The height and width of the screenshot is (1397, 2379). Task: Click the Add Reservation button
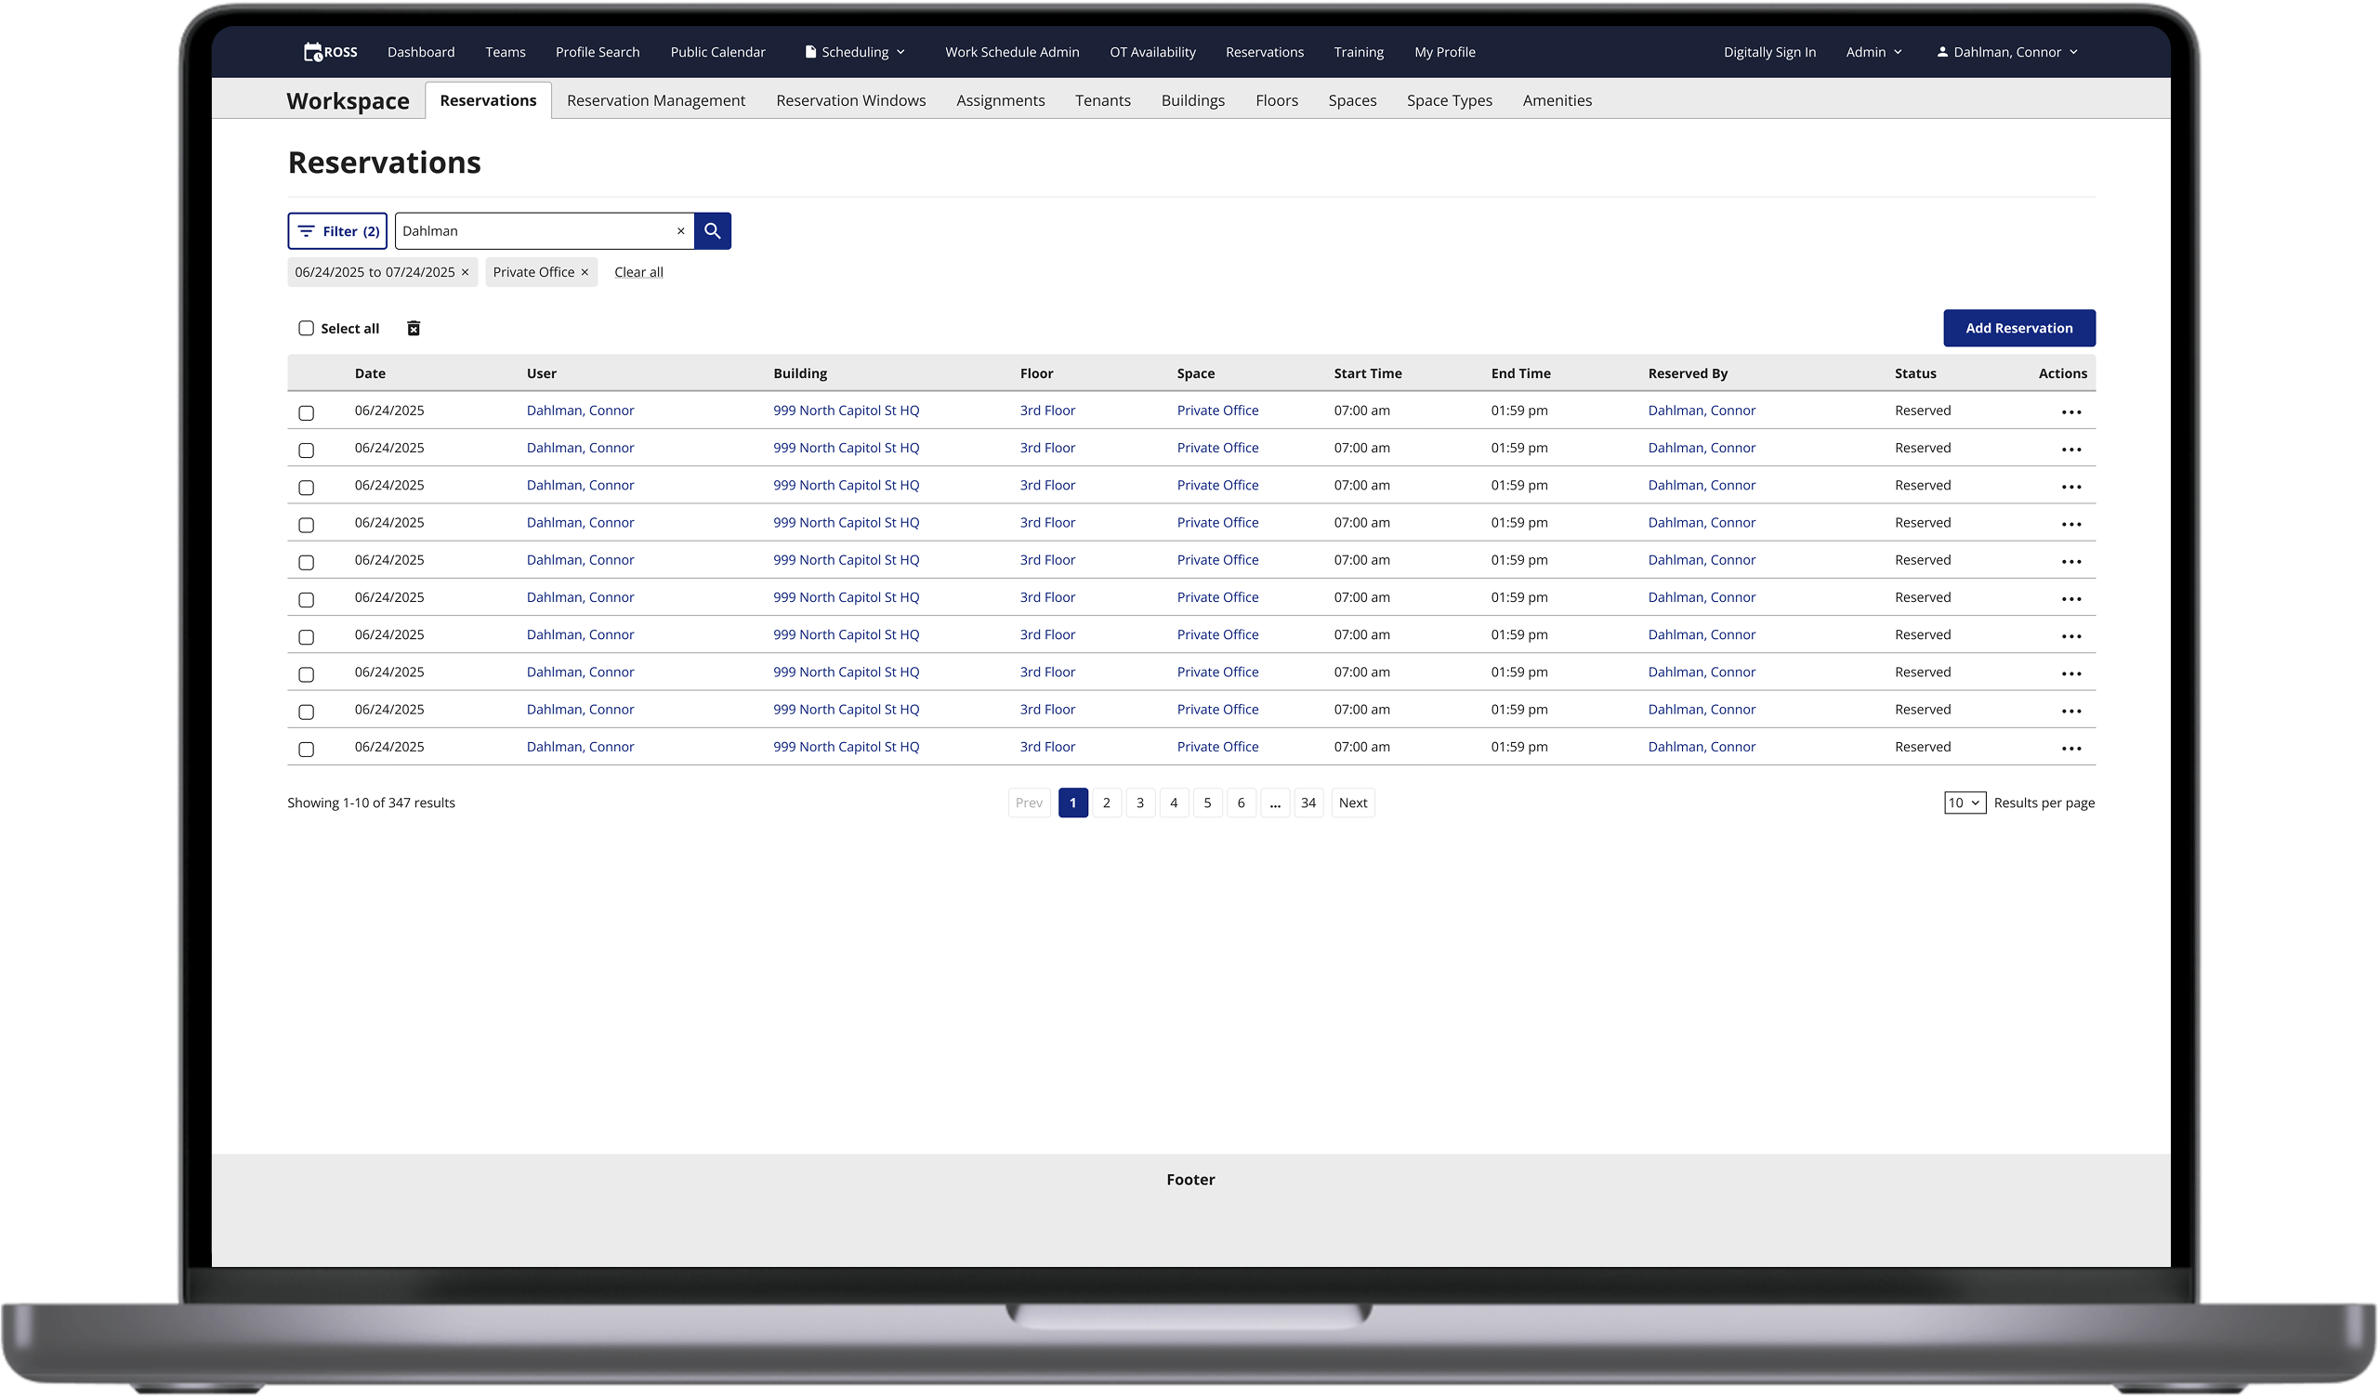2018,329
